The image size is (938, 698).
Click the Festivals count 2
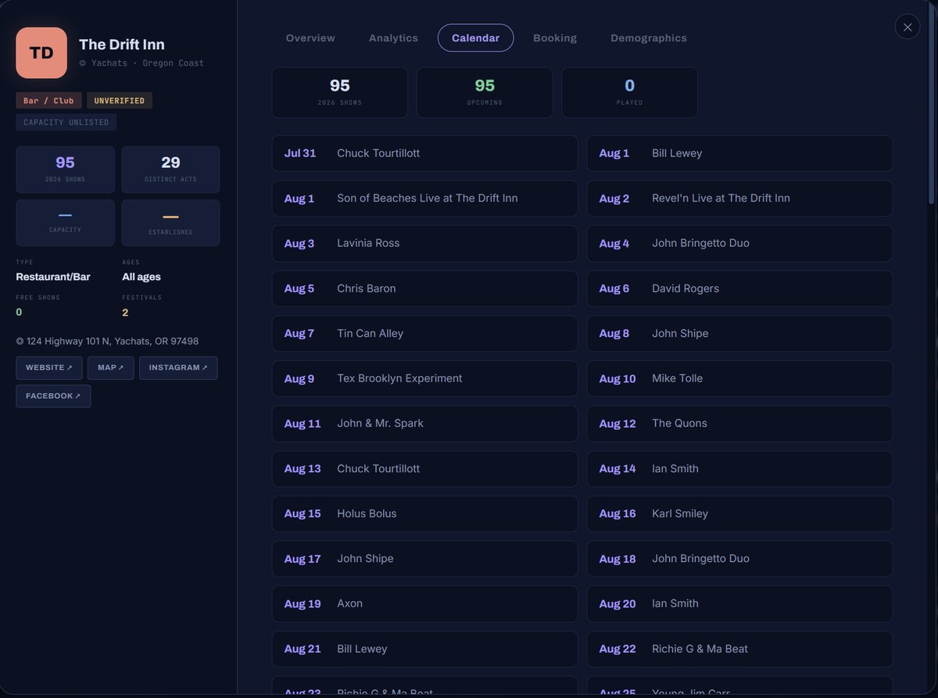point(125,313)
